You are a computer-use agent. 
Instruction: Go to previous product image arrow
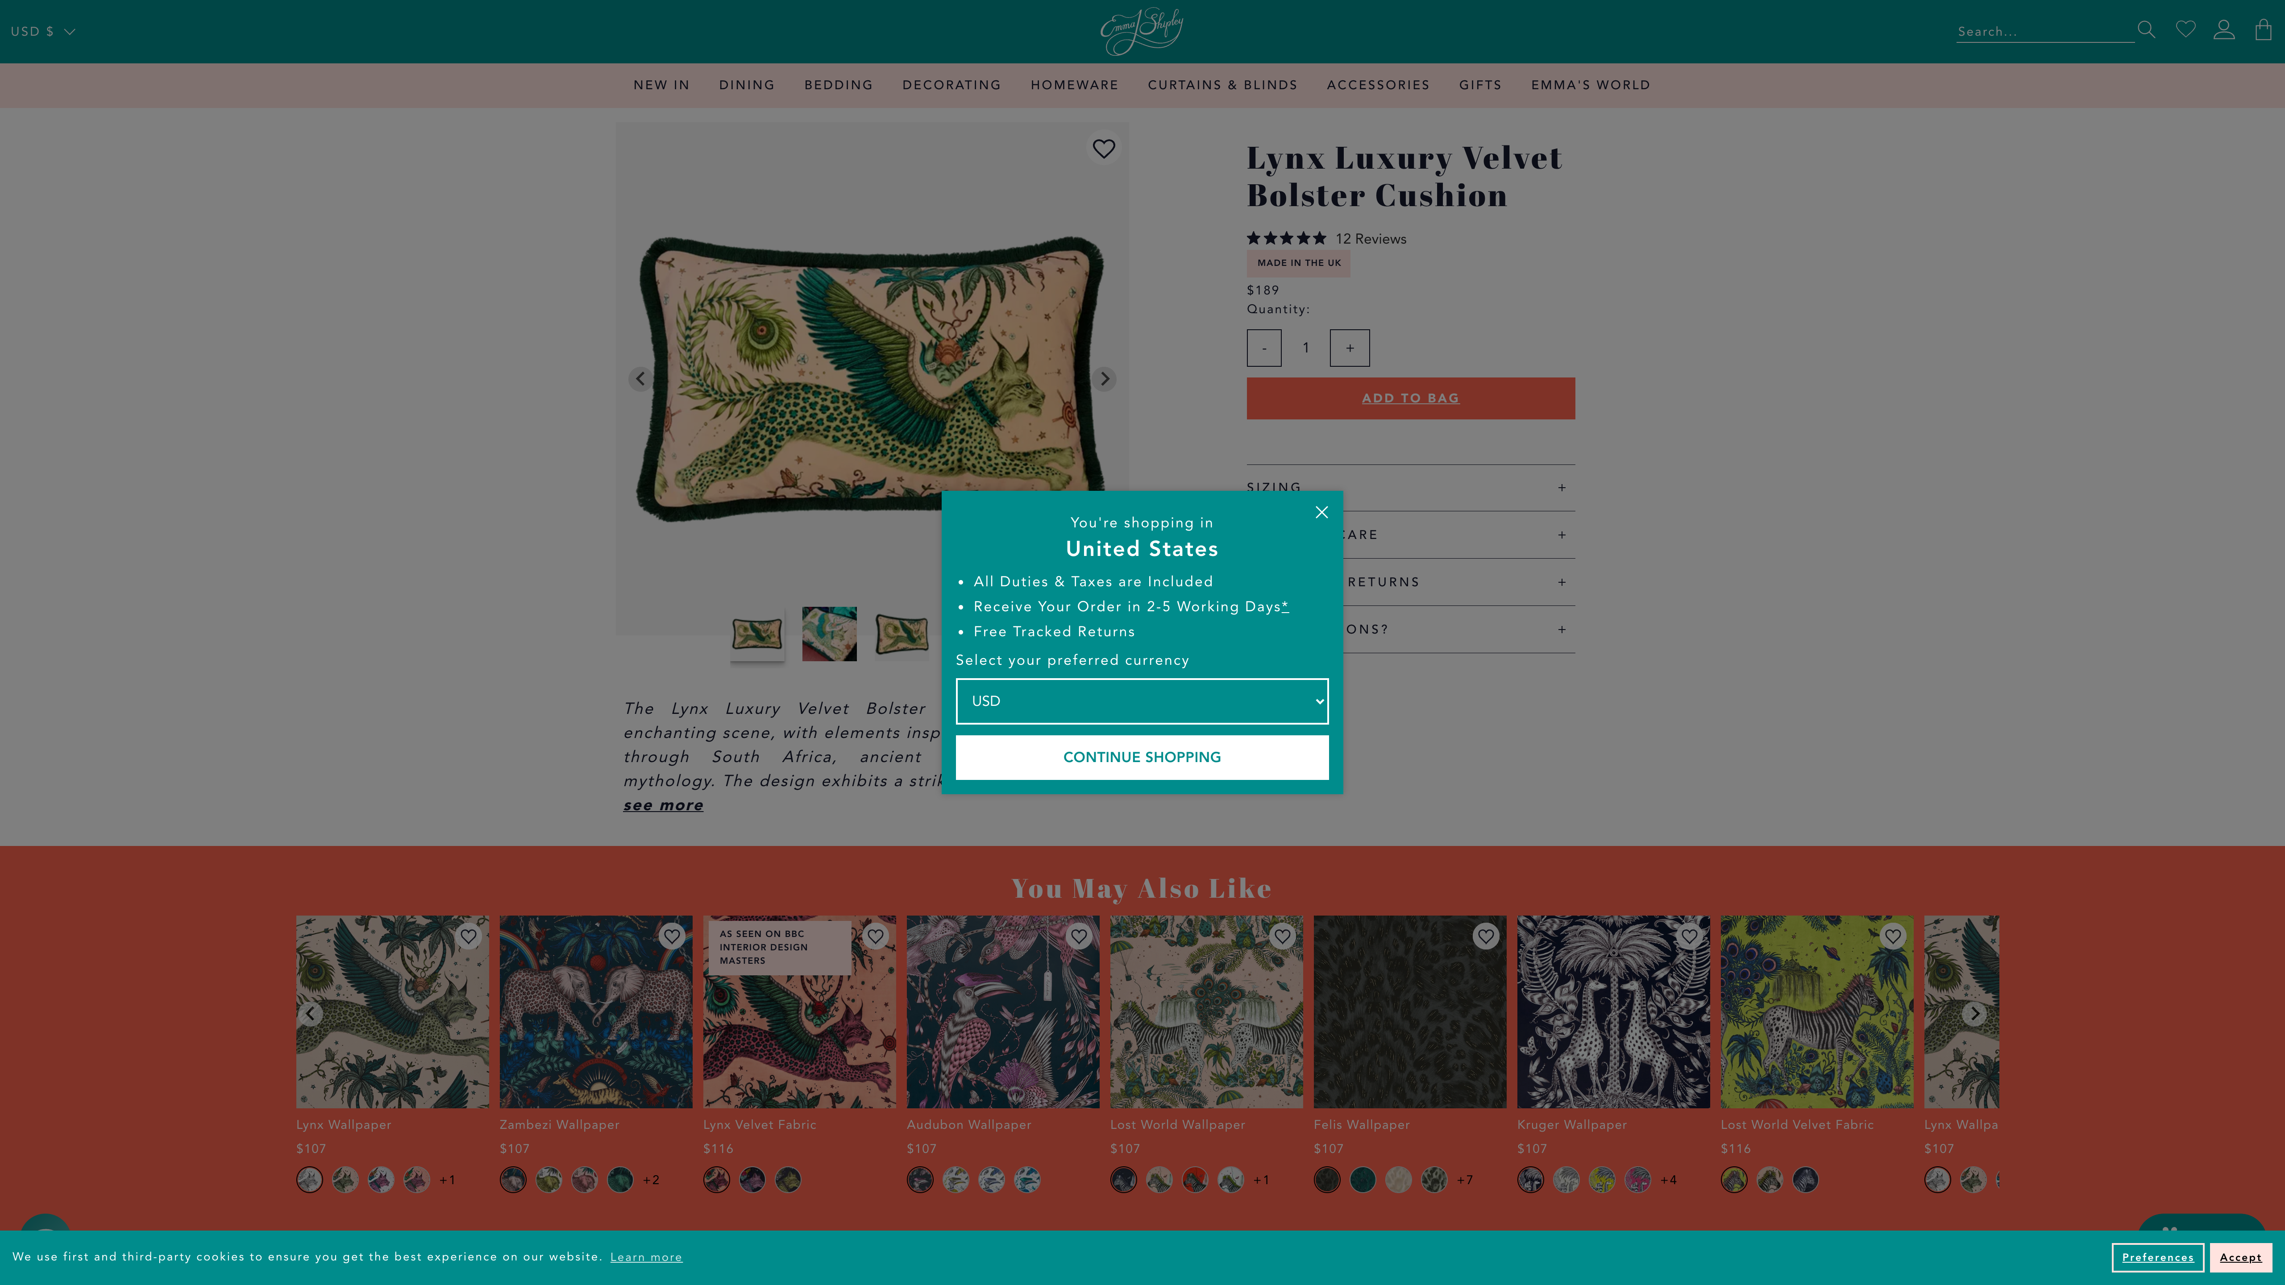coord(640,379)
